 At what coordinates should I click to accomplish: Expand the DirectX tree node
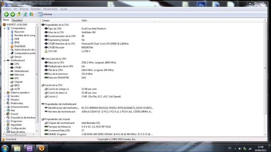coord(5,114)
